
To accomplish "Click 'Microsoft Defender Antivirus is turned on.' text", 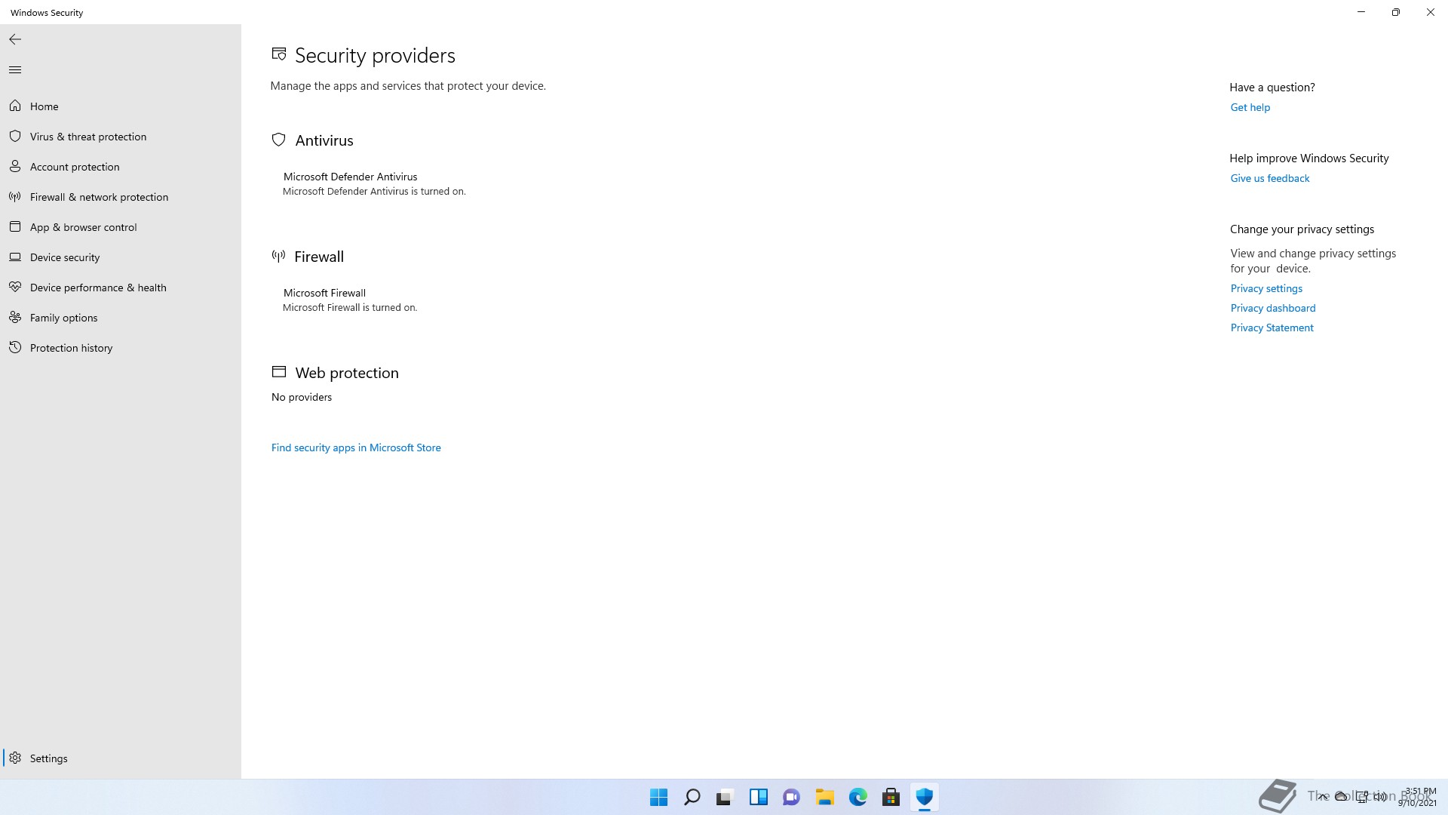I will (x=374, y=192).
